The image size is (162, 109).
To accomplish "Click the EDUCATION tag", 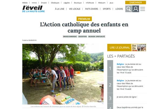I will (x=83, y=37).
